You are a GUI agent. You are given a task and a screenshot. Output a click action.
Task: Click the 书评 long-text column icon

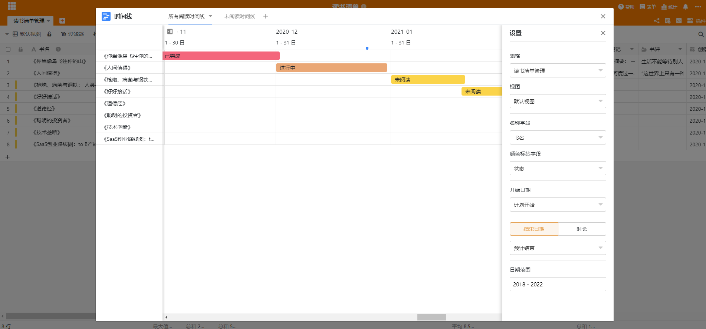pyautogui.click(x=644, y=49)
